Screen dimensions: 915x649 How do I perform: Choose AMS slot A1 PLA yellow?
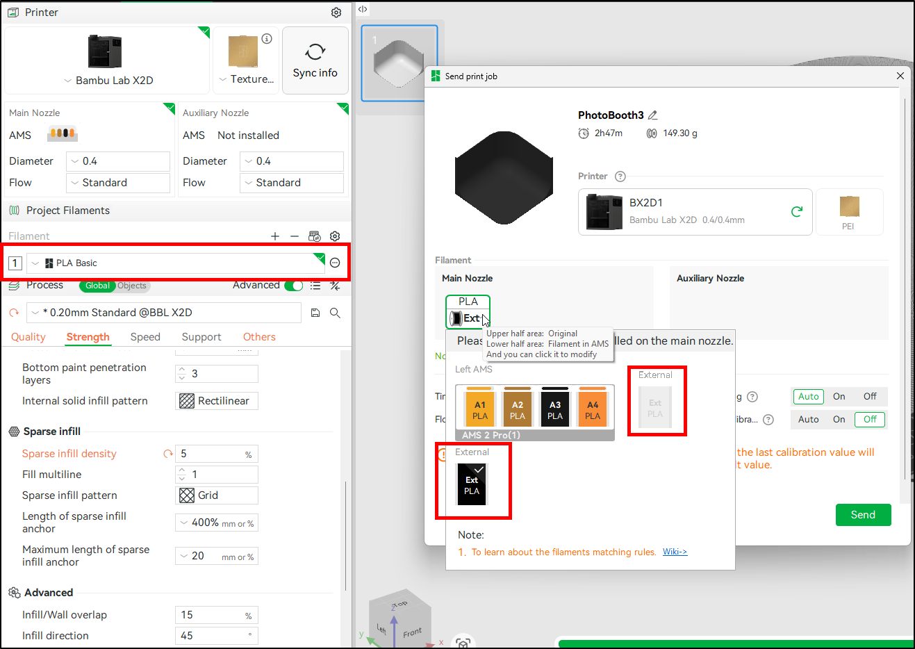[480, 406]
